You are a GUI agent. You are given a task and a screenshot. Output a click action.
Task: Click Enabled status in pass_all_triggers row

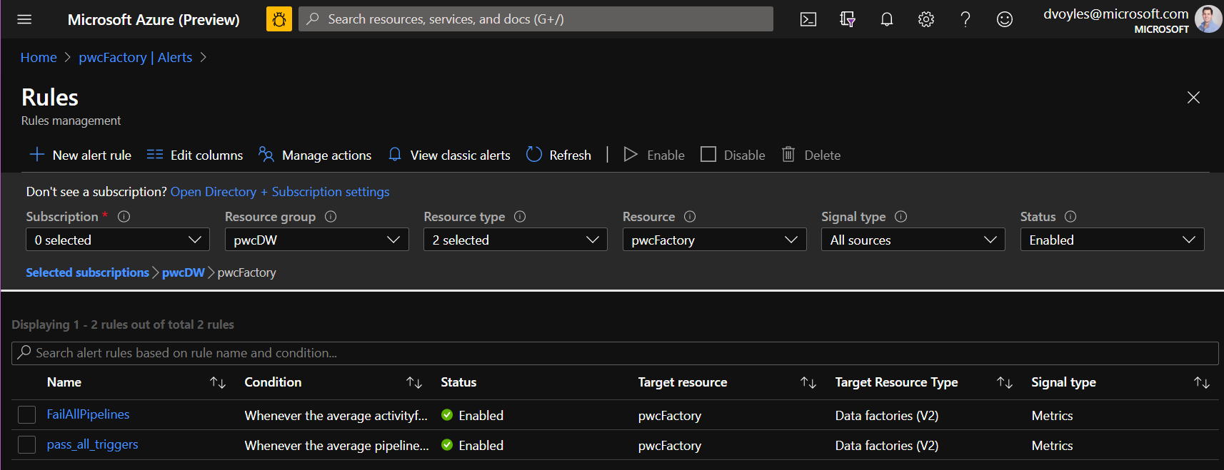pos(473,446)
